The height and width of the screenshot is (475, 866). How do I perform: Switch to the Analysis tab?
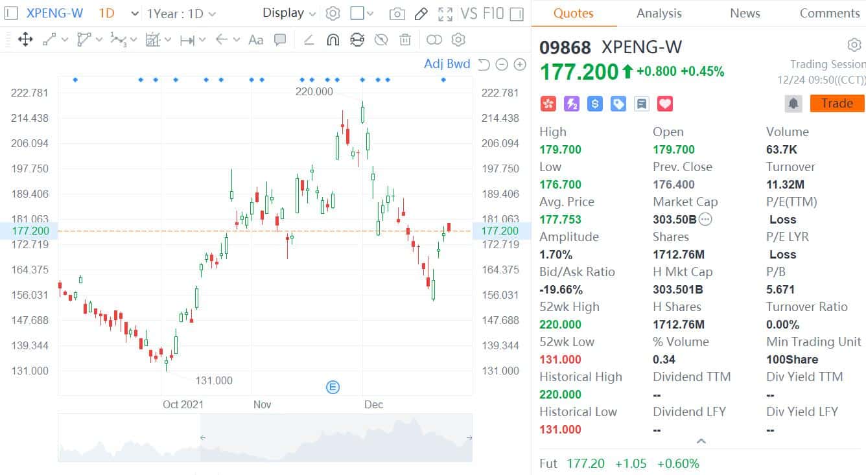click(659, 13)
